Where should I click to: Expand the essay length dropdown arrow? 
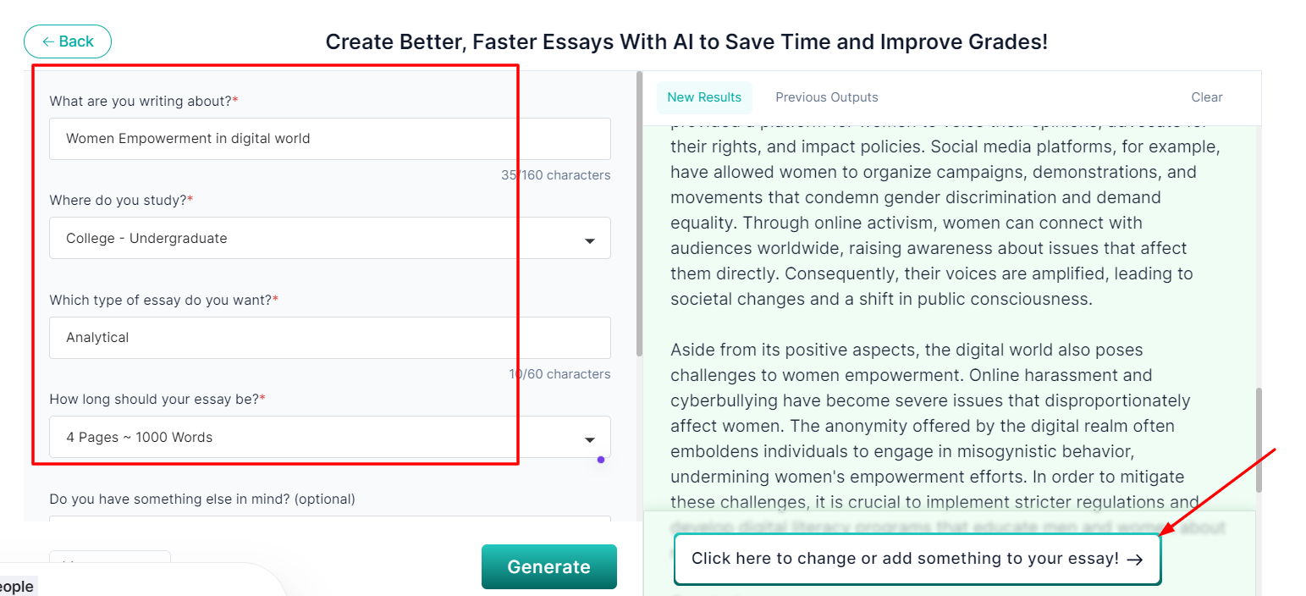(x=590, y=439)
